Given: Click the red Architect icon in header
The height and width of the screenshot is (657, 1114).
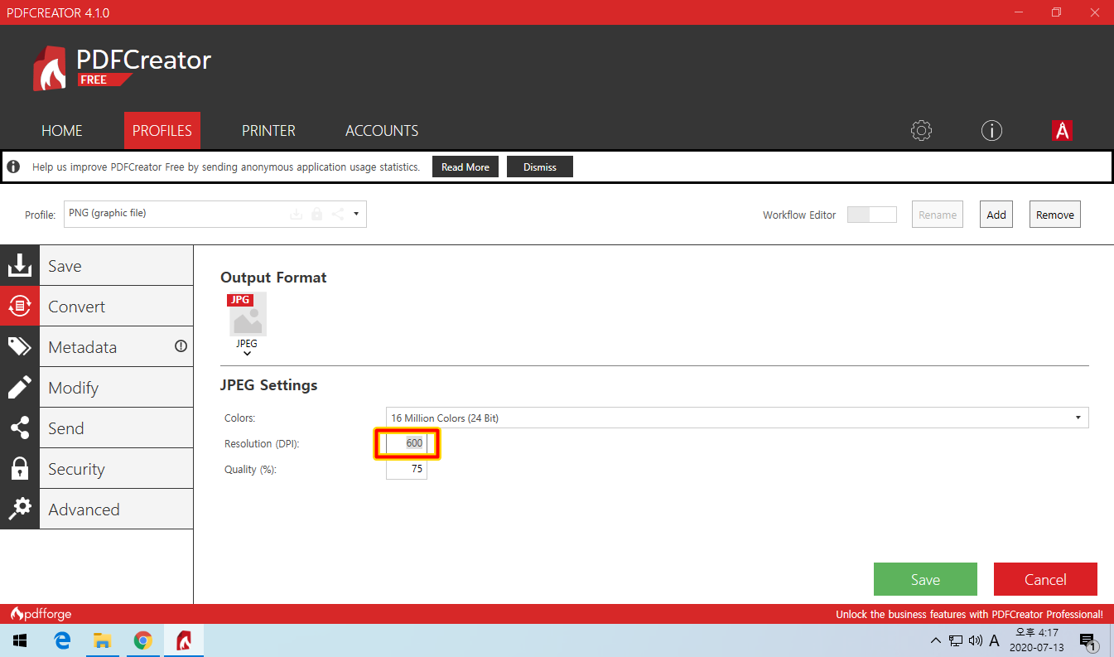Looking at the screenshot, I should pos(1062,130).
